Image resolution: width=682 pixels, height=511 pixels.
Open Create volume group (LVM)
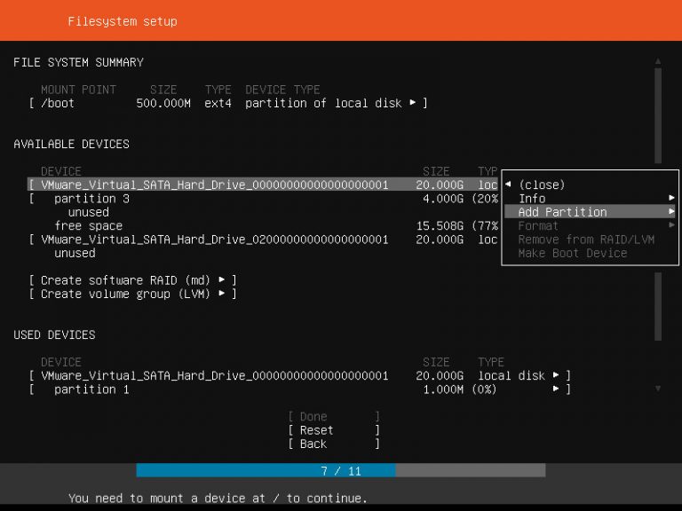(x=132, y=295)
